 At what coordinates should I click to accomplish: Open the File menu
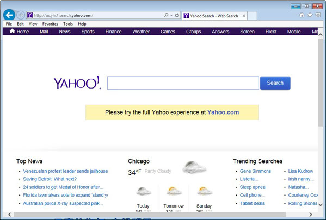pyautogui.click(x=9, y=24)
